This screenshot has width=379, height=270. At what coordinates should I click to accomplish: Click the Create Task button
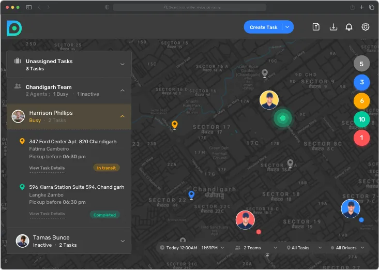point(264,27)
